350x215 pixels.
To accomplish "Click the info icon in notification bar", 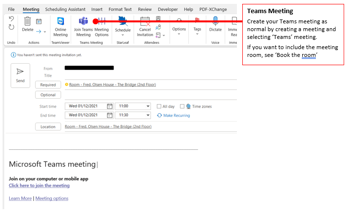I will click(x=13, y=55).
